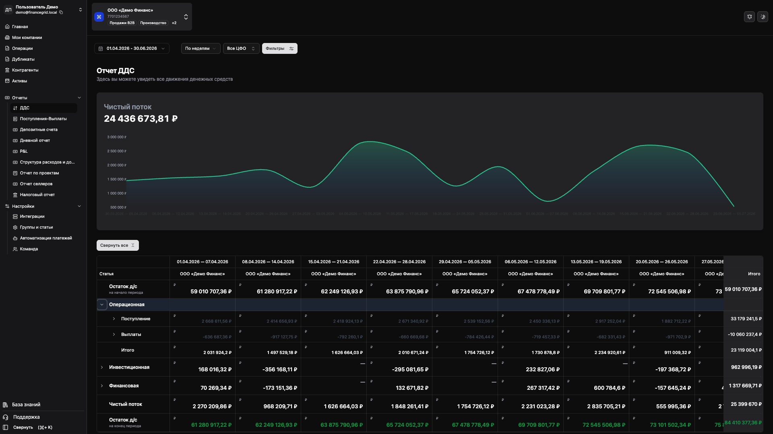Click the net flow chart peak area
Viewport: 773px width, 434px height.
tap(370, 142)
